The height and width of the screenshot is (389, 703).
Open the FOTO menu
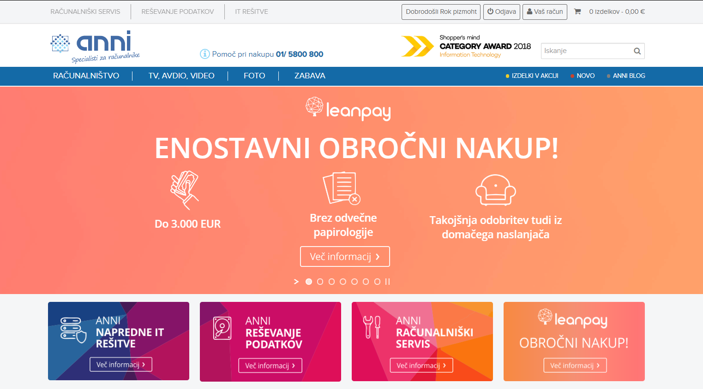tap(254, 76)
